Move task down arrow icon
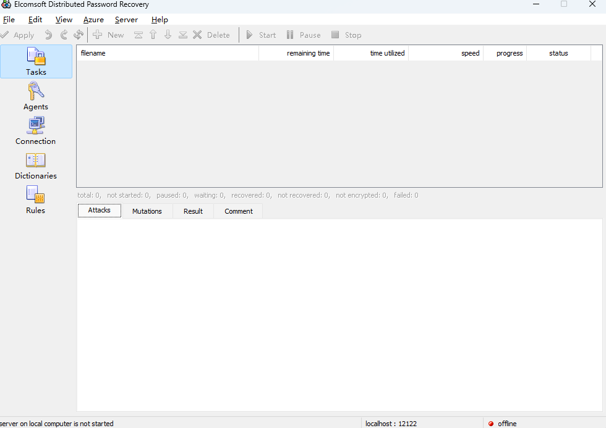The image size is (606, 428). 168,35
